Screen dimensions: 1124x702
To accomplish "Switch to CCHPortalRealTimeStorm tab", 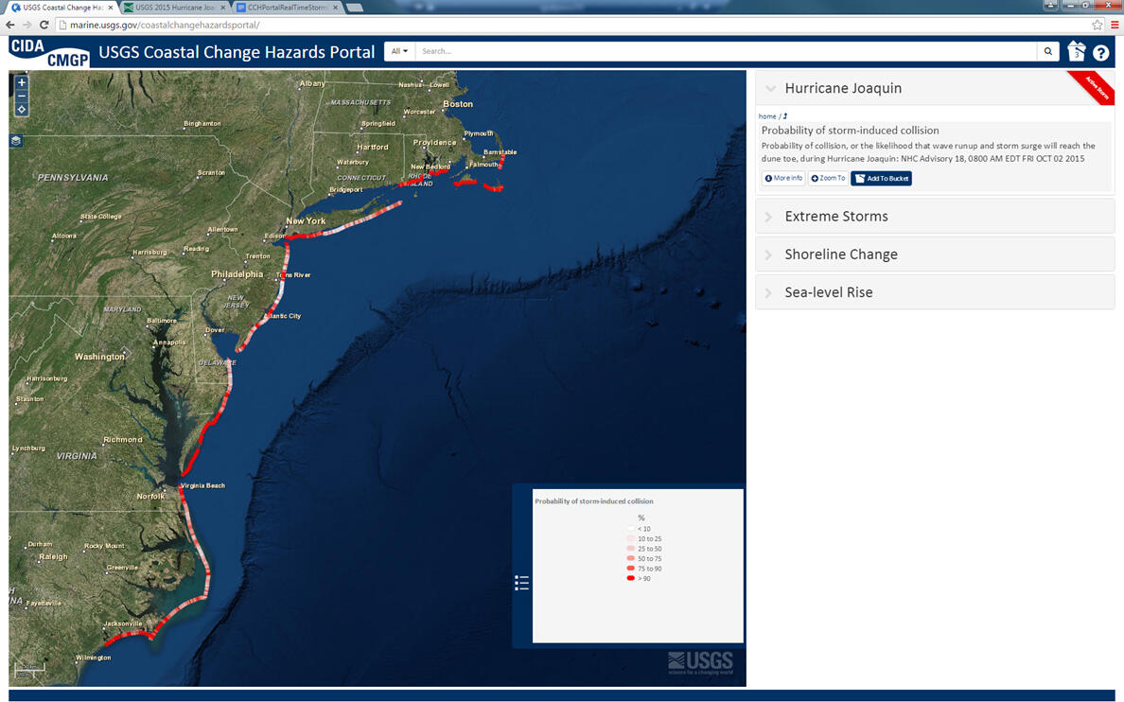I will coord(287,8).
